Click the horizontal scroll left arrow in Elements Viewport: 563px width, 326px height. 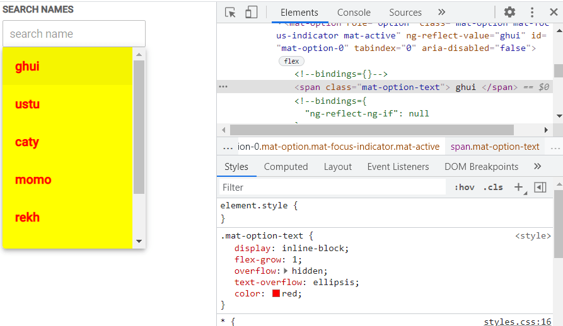point(224,130)
